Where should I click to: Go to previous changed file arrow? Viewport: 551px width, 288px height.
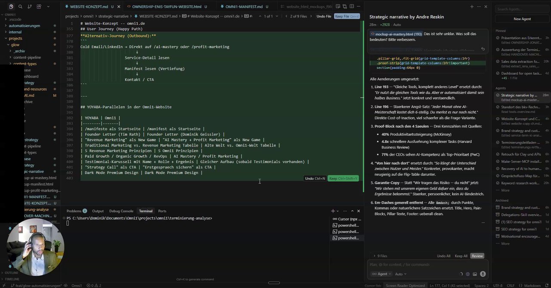[x=286, y=16]
